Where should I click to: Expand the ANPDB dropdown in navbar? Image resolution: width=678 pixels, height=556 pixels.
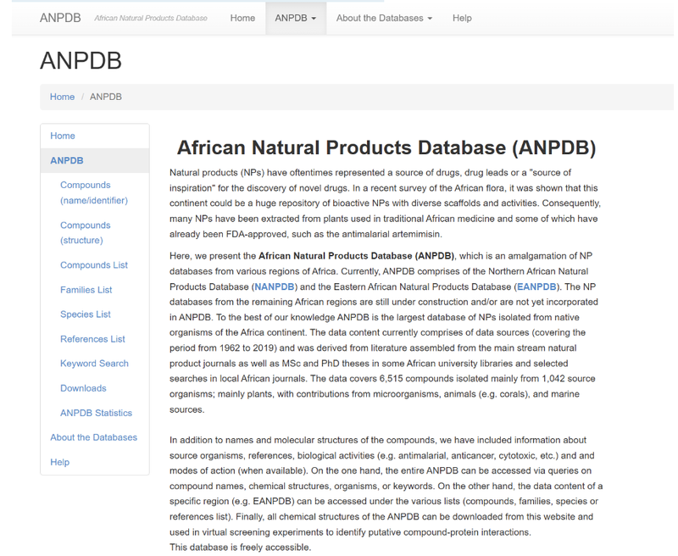click(x=295, y=18)
